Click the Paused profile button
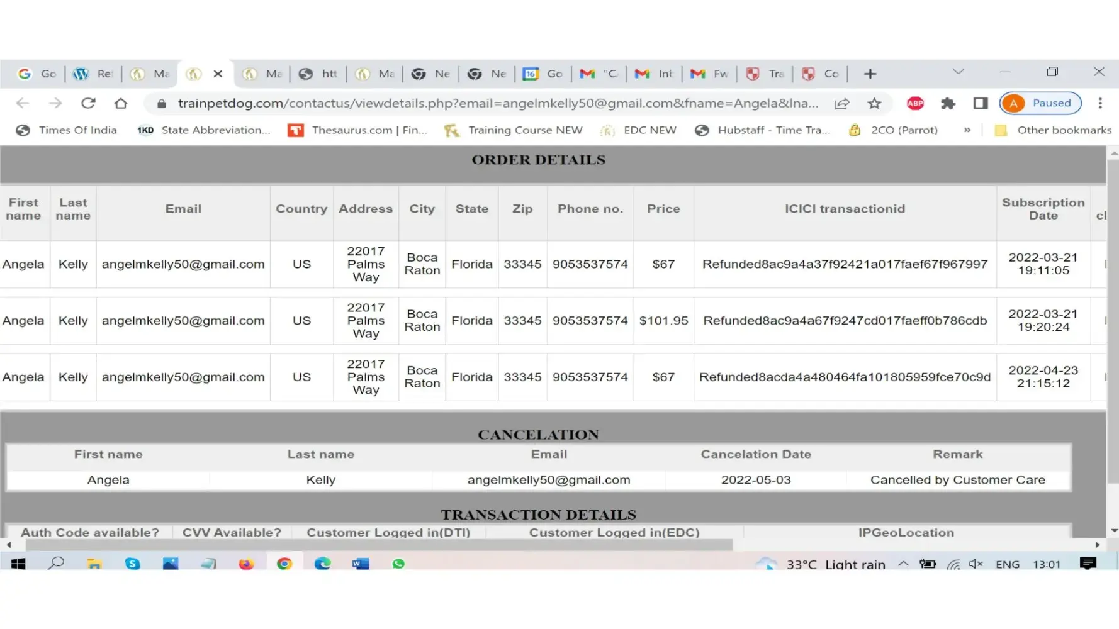The width and height of the screenshot is (1119, 629). point(1040,103)
